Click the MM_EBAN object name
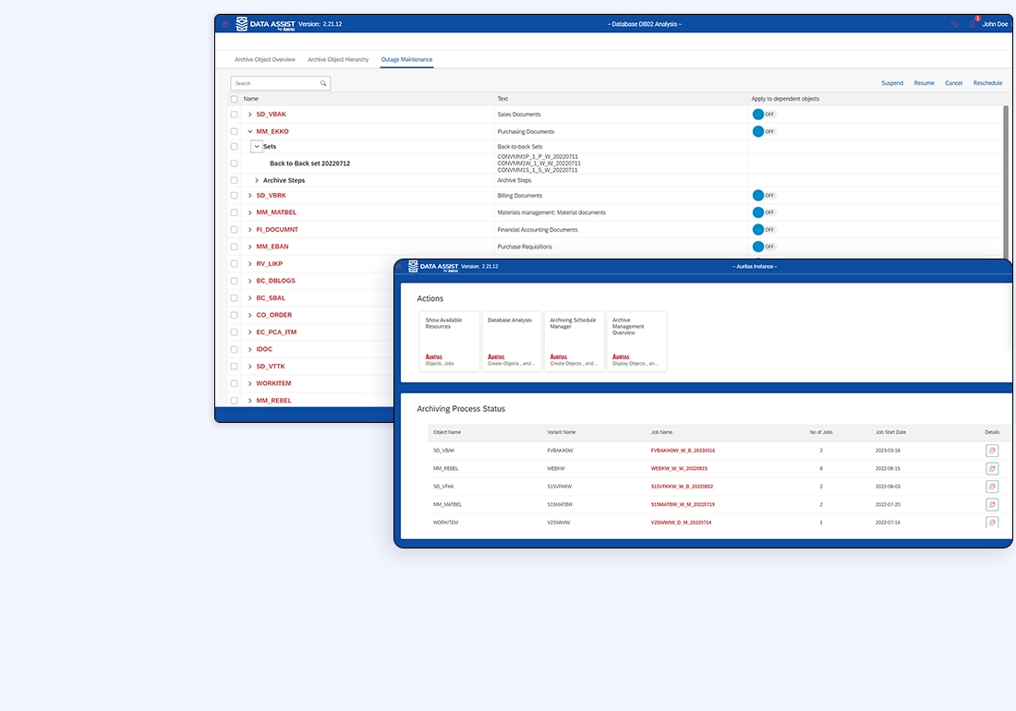The image size is (1016, 711). tap(272, 247)
